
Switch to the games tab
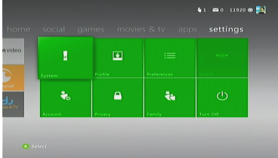pos(91,30)
